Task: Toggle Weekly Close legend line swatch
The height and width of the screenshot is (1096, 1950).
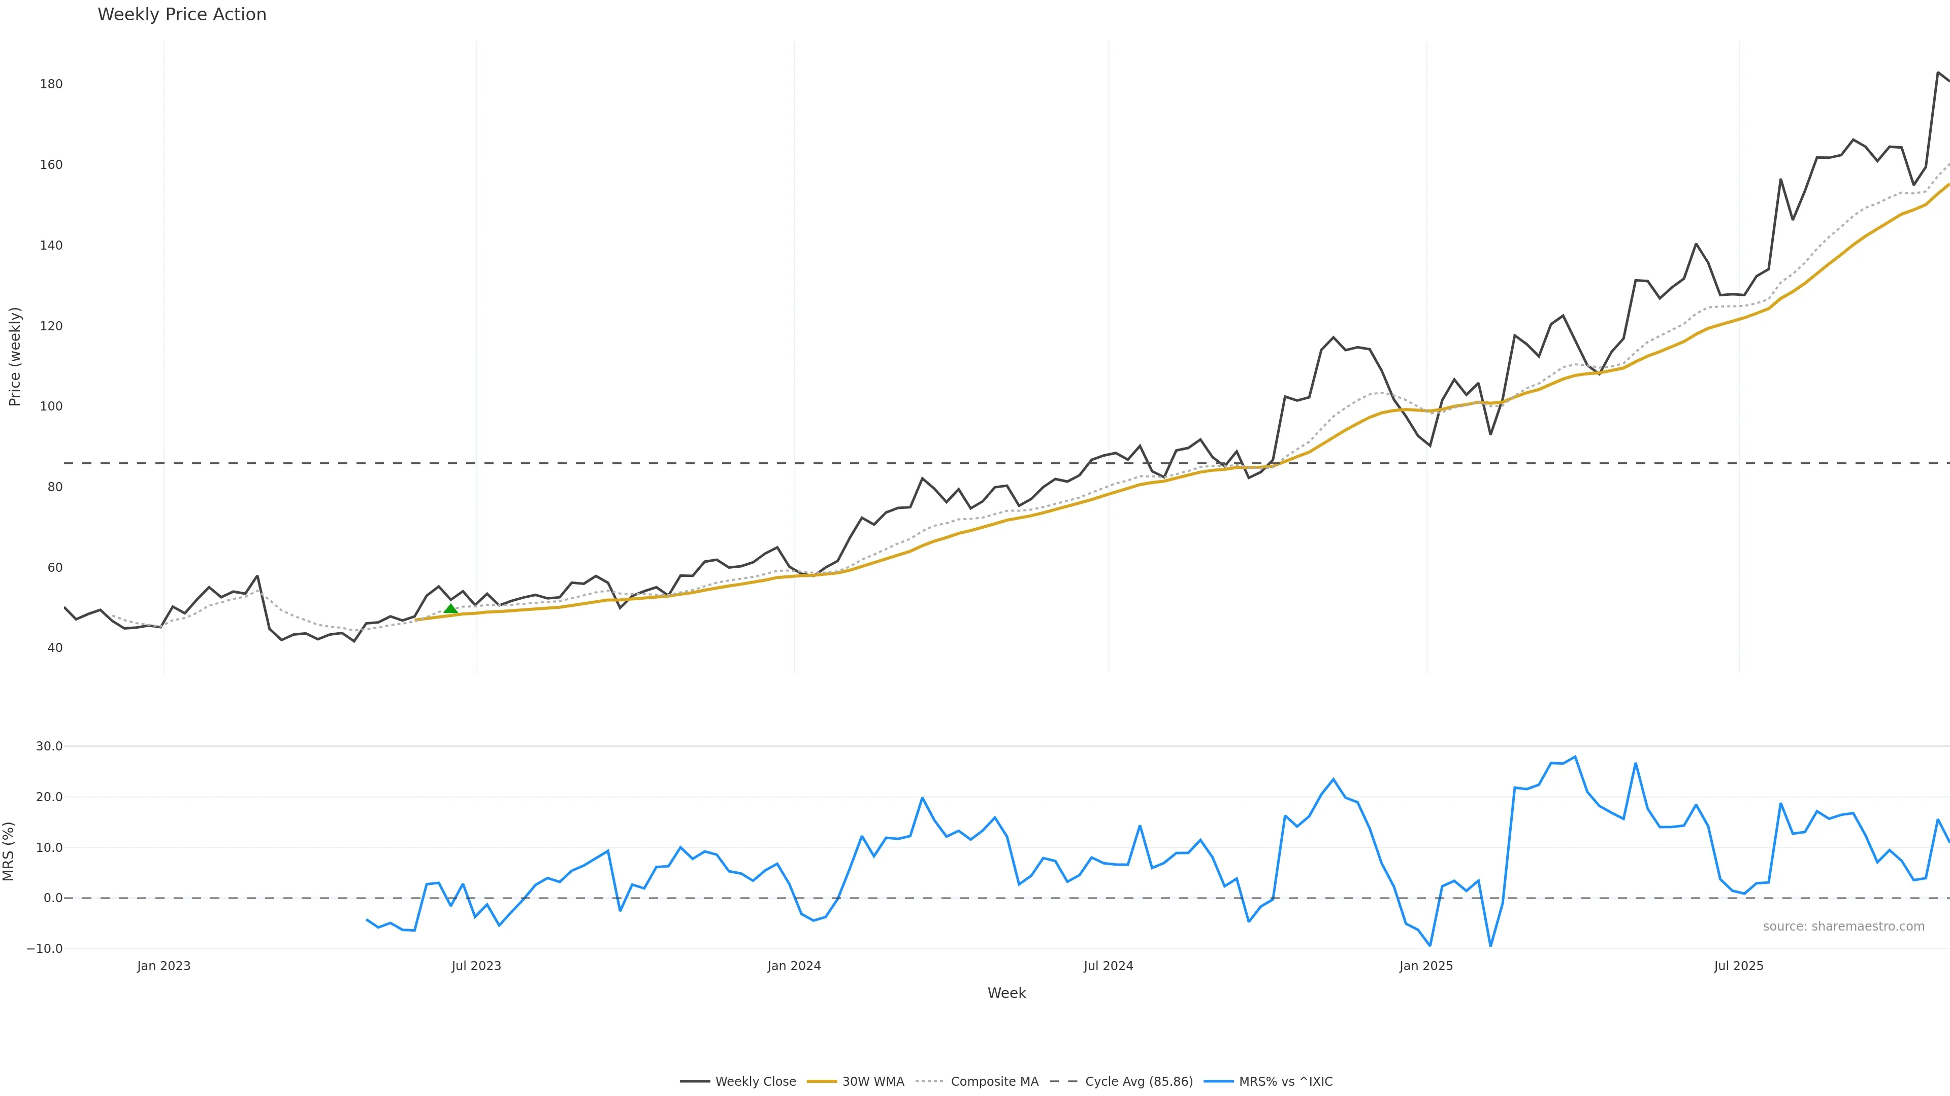Action: tap(694, 1082)
